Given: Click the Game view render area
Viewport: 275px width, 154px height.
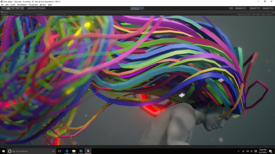Looking at the screenshot, I should (x=137, y=80).
